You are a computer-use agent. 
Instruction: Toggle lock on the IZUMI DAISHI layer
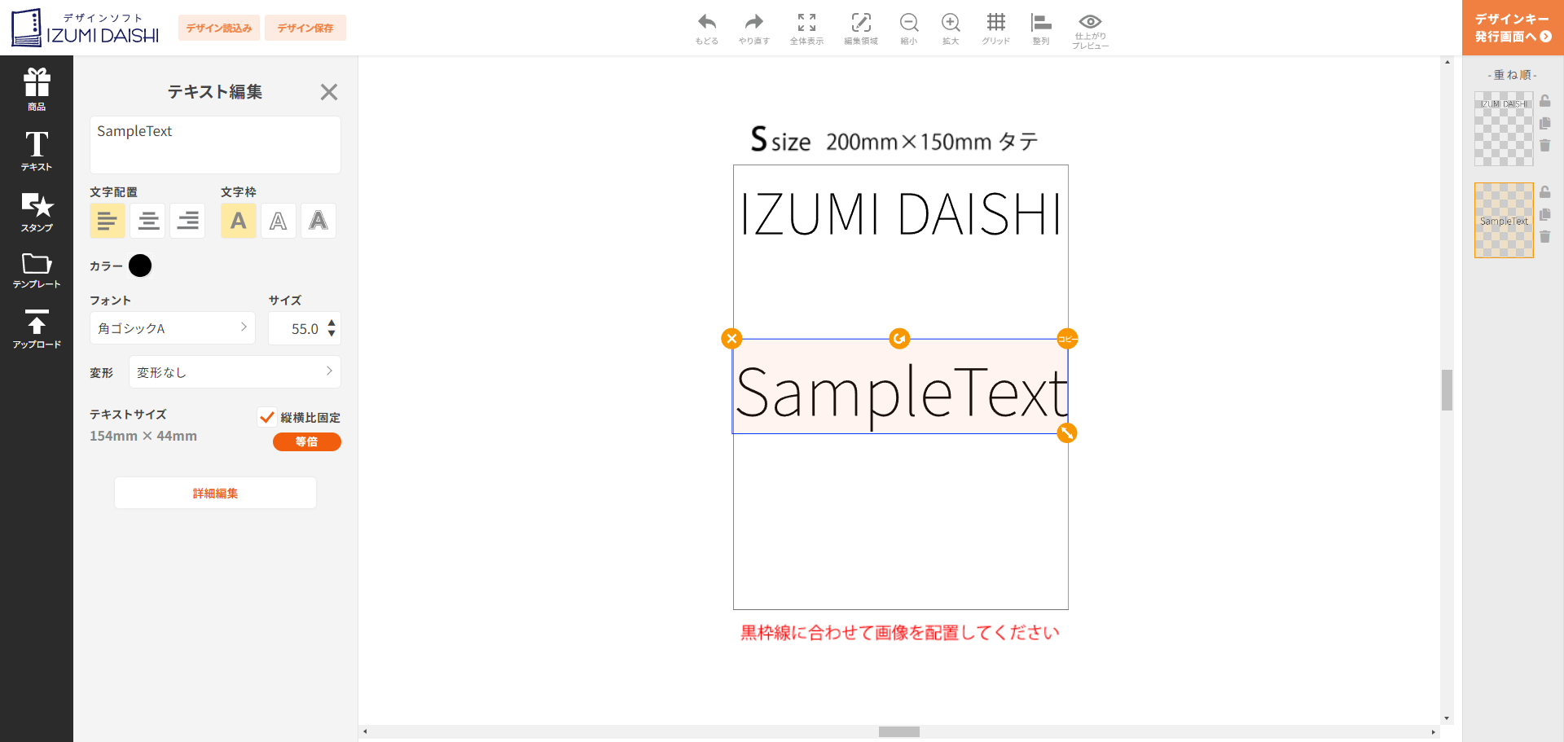tap(1544, 101)
